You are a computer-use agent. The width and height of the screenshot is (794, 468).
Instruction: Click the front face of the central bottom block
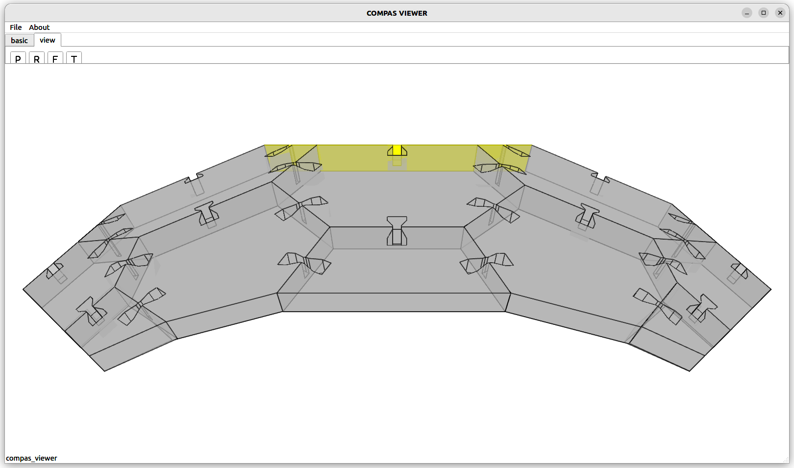[394, 302]
